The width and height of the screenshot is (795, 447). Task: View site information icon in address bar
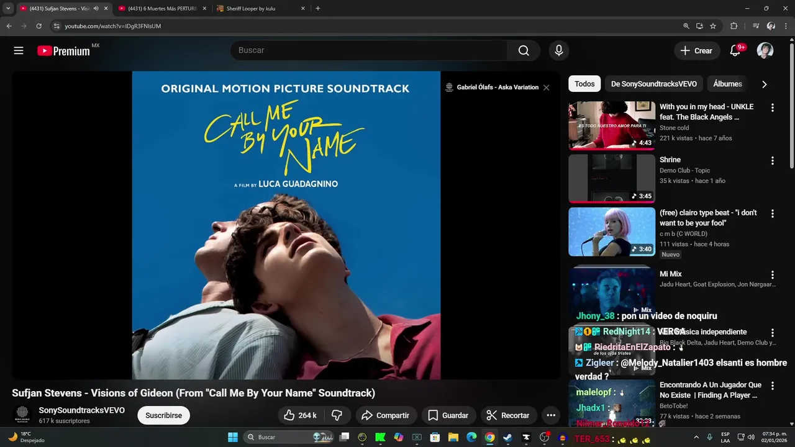tap(57, 26)
